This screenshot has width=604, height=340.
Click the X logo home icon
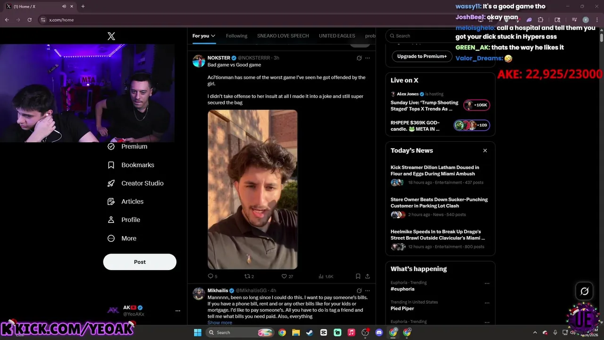tap(111, 36)
